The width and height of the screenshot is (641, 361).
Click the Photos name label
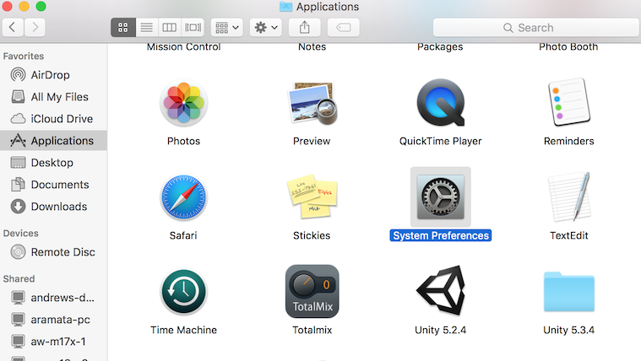(x=183, y=142)
